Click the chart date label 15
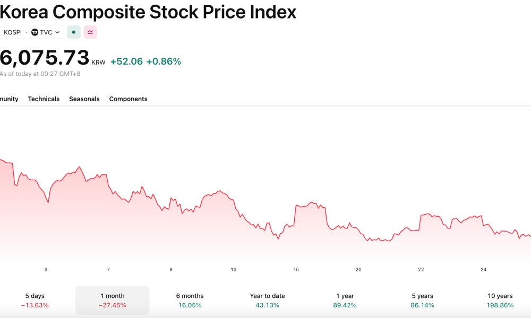The height and width of the screenshot is (318, 531). [296, 269]
